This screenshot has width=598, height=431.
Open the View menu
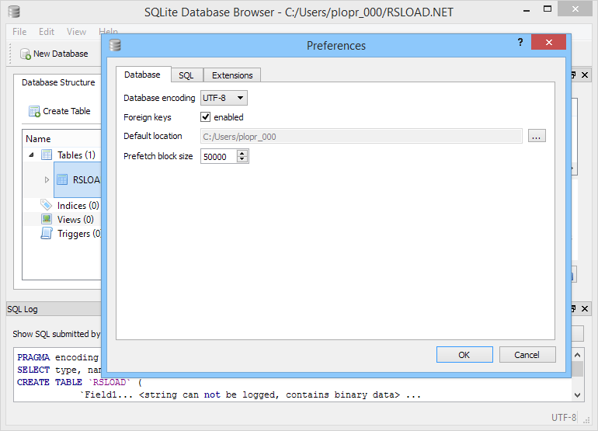tap(76, 32)
